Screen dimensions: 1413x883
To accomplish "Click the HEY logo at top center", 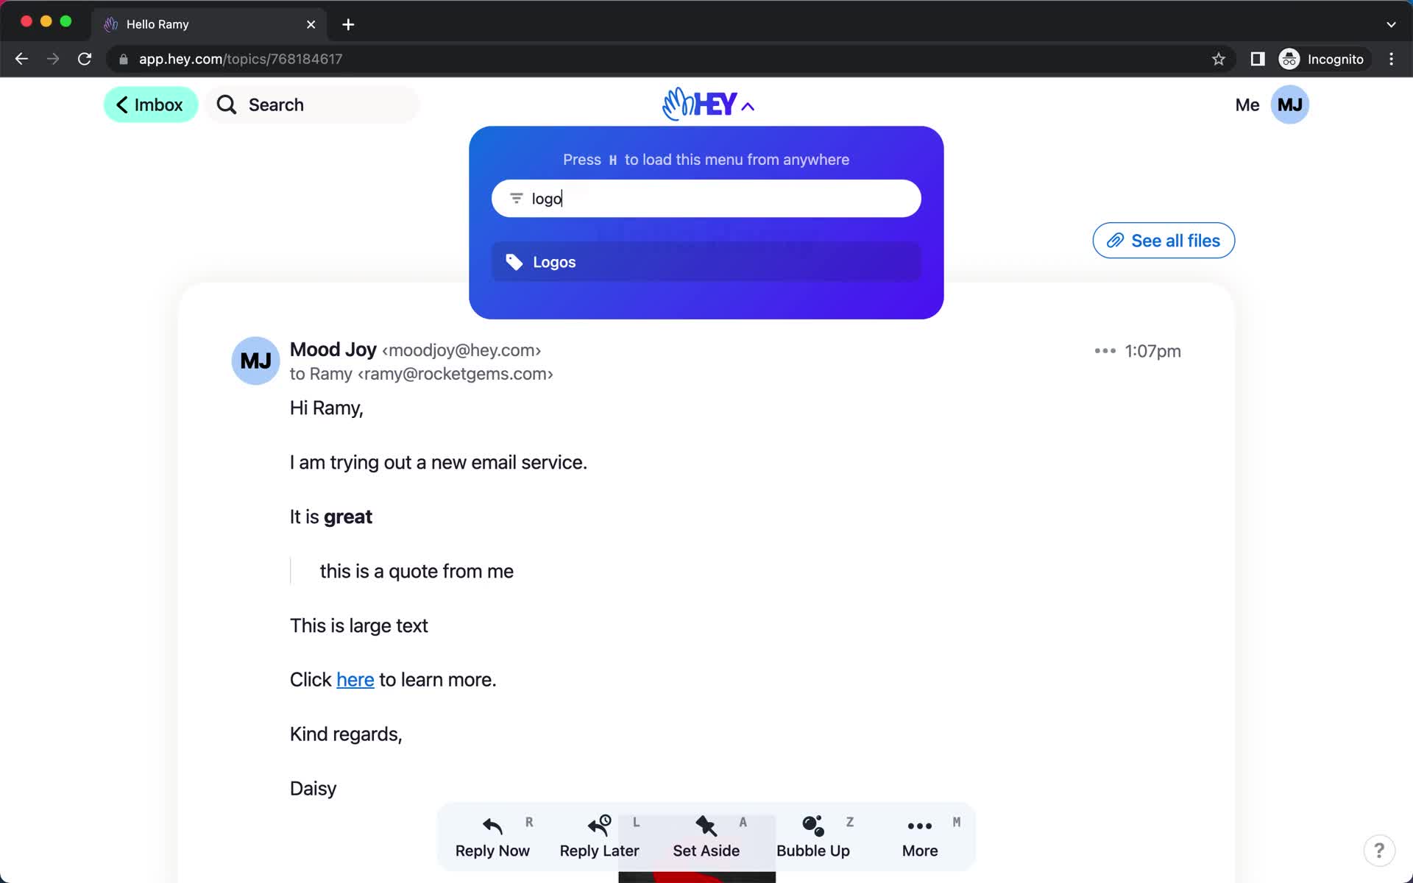I will point(706,104).
